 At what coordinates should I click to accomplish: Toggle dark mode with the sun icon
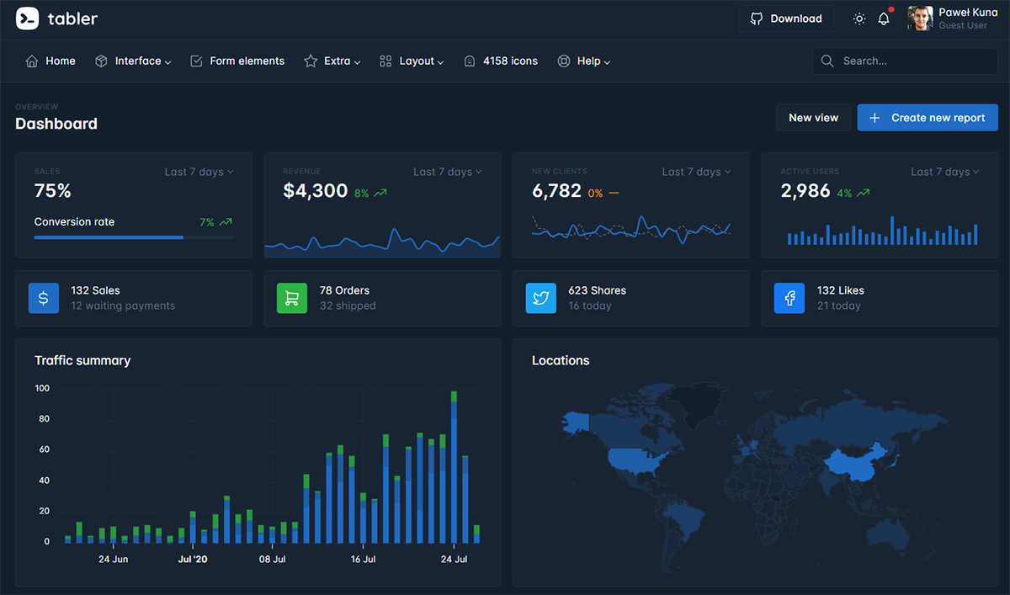pyautogui.click(x=858, y=18)
